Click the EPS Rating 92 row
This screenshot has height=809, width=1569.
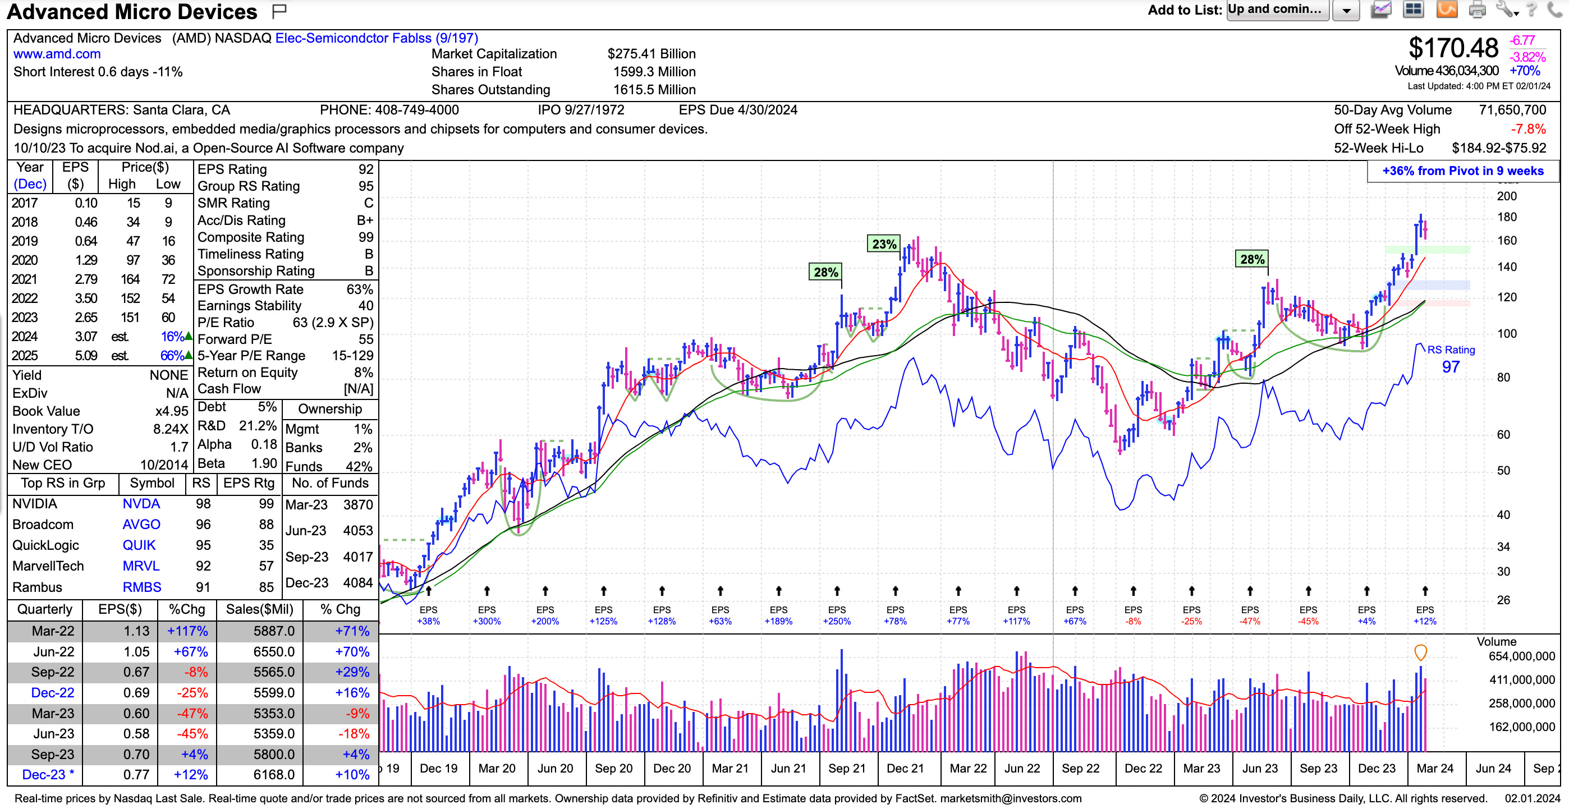(285, 169)
